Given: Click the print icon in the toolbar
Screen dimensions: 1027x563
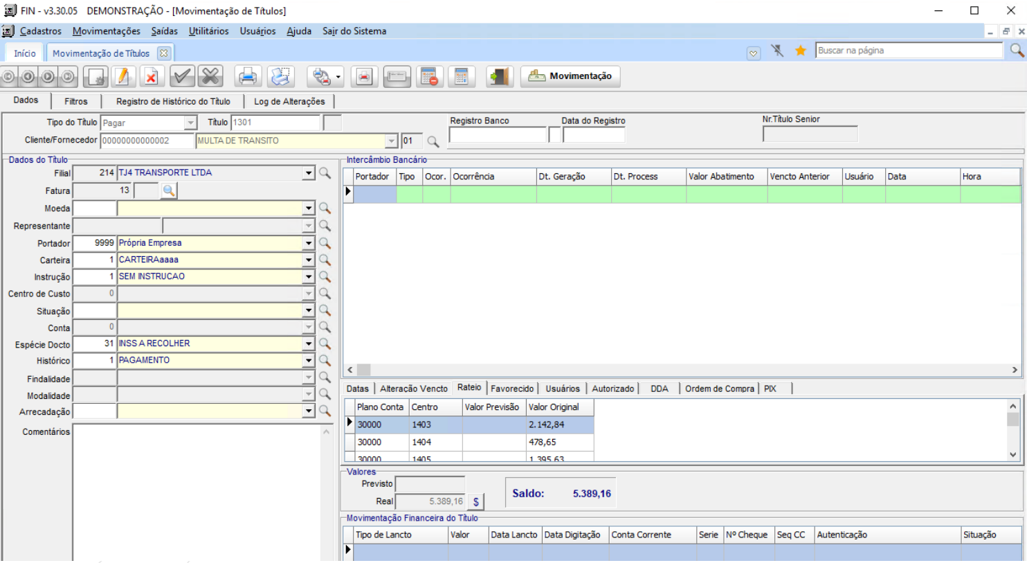Looking at the screenshot, I should pyautogui.click(x=247, y=77).
